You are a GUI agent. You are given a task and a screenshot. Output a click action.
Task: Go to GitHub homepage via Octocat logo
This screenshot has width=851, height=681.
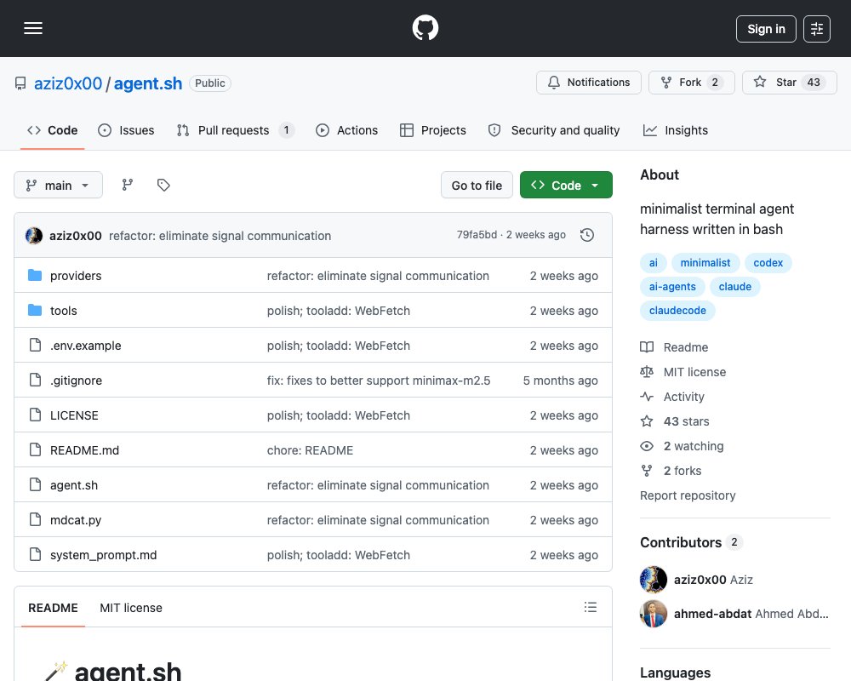[x=425, y=28]
